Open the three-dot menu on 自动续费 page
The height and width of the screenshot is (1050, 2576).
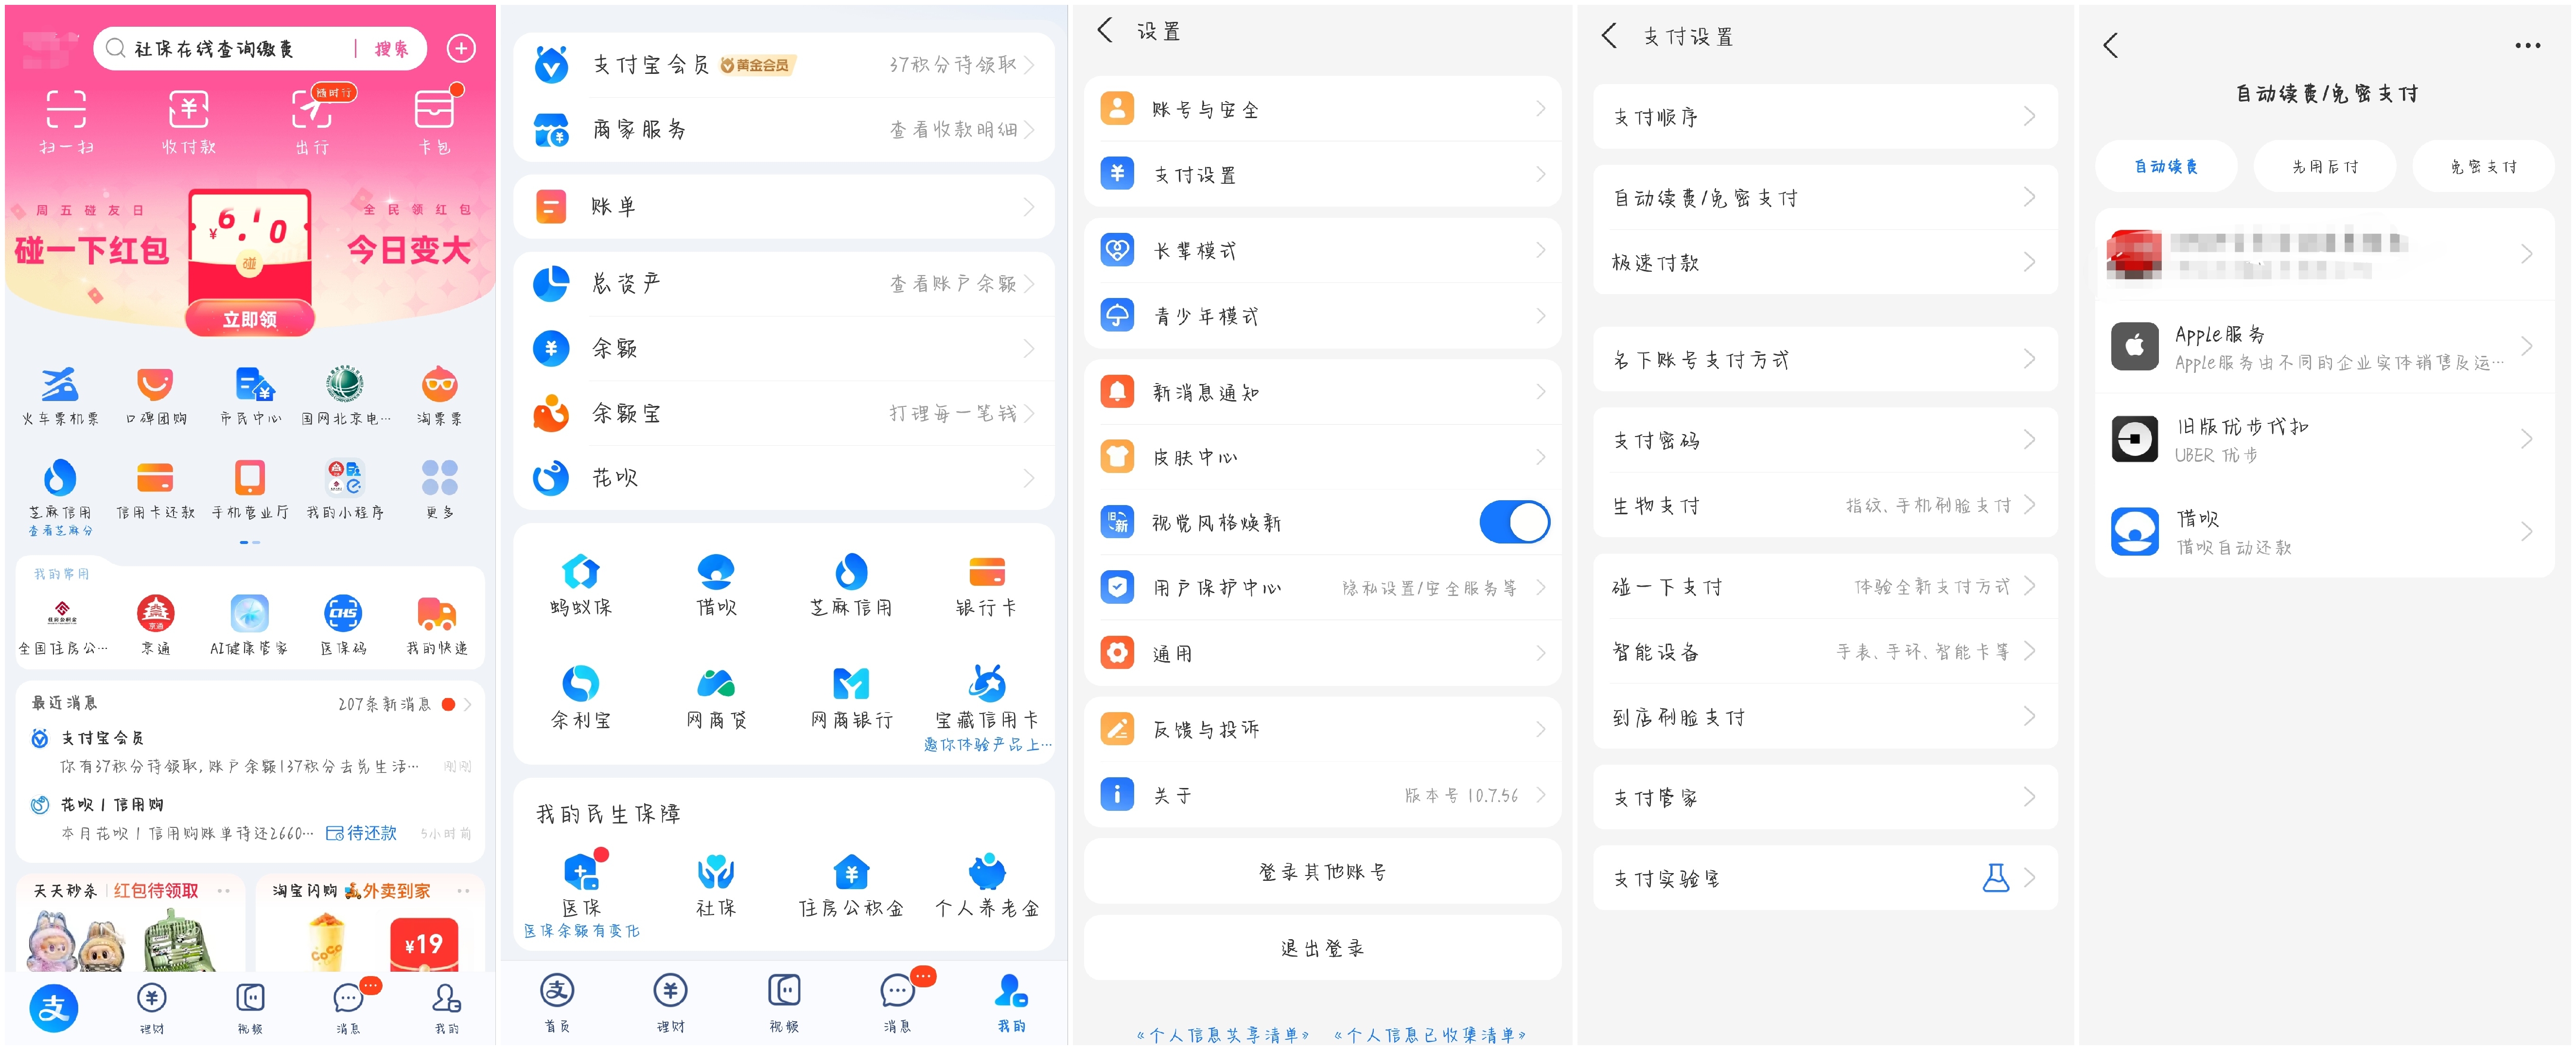[x=2527, y=45]
